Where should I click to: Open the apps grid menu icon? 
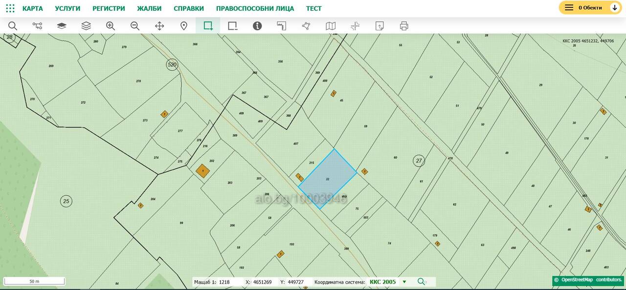click(x=10, y=8)
